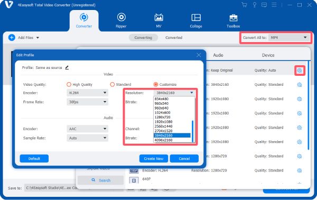This screenshot has height=200, width=317.
Task: Click gear icon on last 1280x720 row
Action: point(300,171)
